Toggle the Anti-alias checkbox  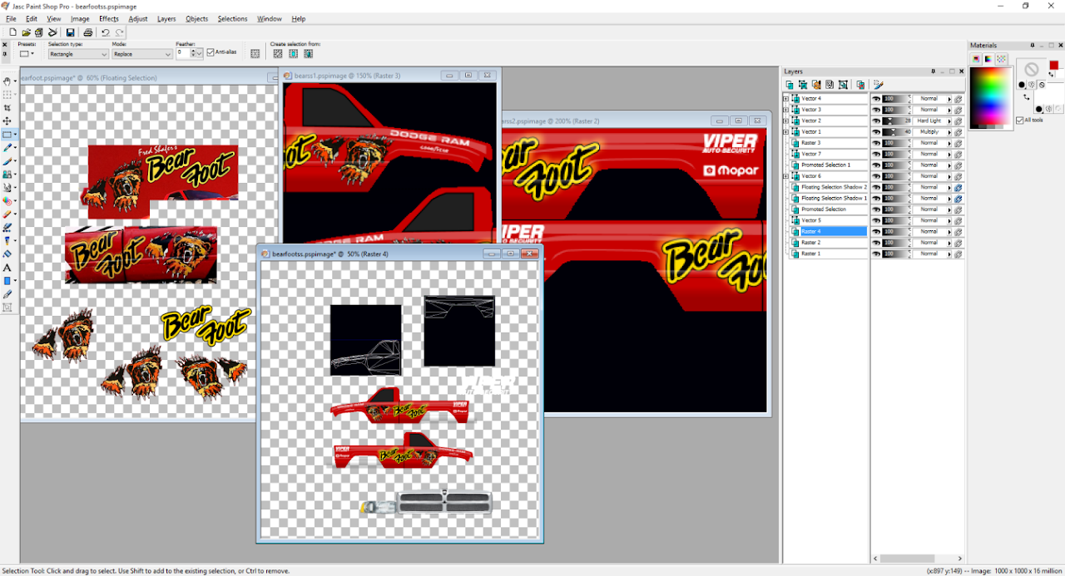coord(211,52)
